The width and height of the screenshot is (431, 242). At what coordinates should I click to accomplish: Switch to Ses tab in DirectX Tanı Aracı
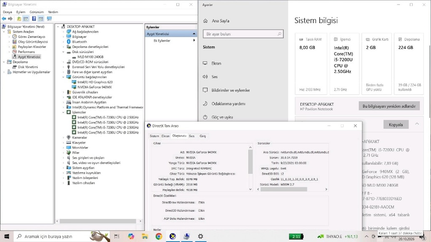click(x=192, y=136)
